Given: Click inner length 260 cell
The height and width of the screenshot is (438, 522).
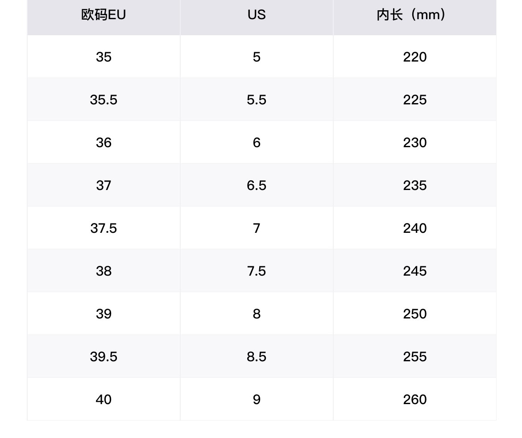Looking at the screenshot, I should (414, 399).
